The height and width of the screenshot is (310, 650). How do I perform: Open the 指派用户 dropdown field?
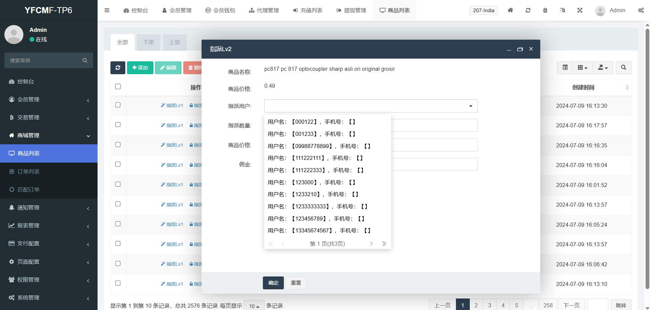(x=371, y=106)
